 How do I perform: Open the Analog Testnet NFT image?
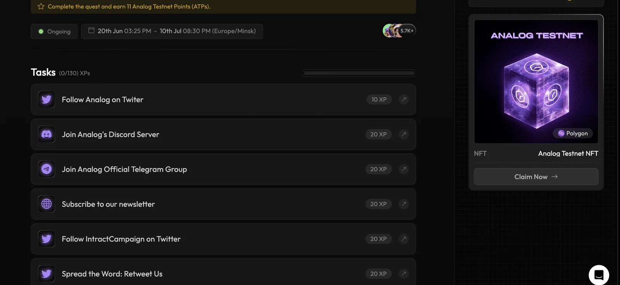(x=536, y=82)
